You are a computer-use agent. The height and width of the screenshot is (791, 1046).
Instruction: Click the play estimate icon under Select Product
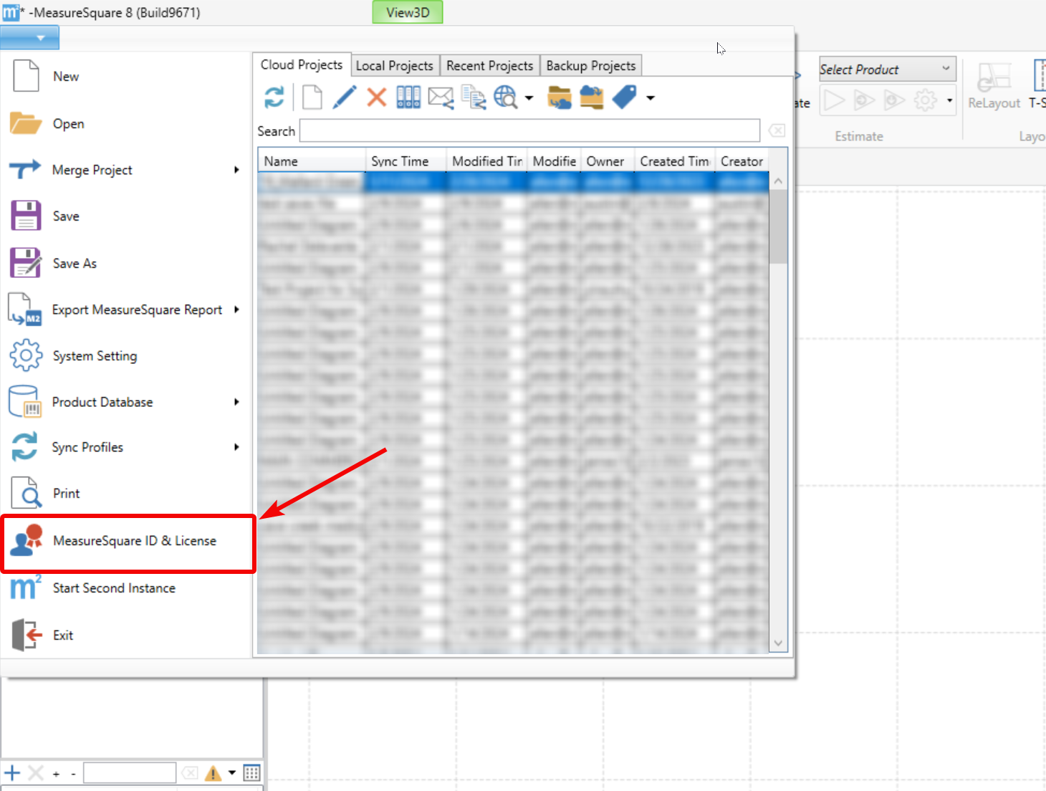[x=834, y=100]
